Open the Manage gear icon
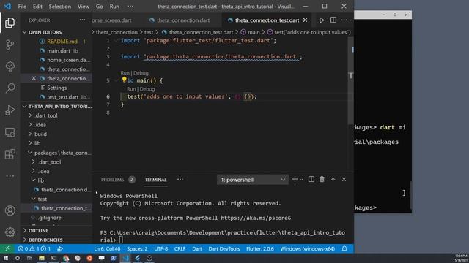Image resolution: width=469 pixels, height=263 pixels. (10, 232)
